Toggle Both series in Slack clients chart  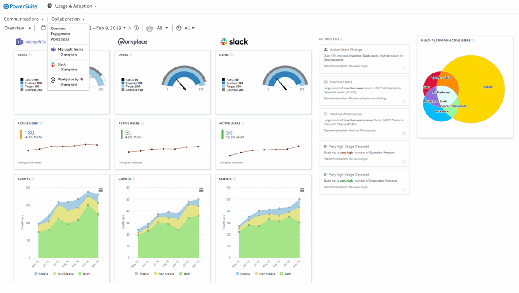pyautogui.click(x=285, y=274)
